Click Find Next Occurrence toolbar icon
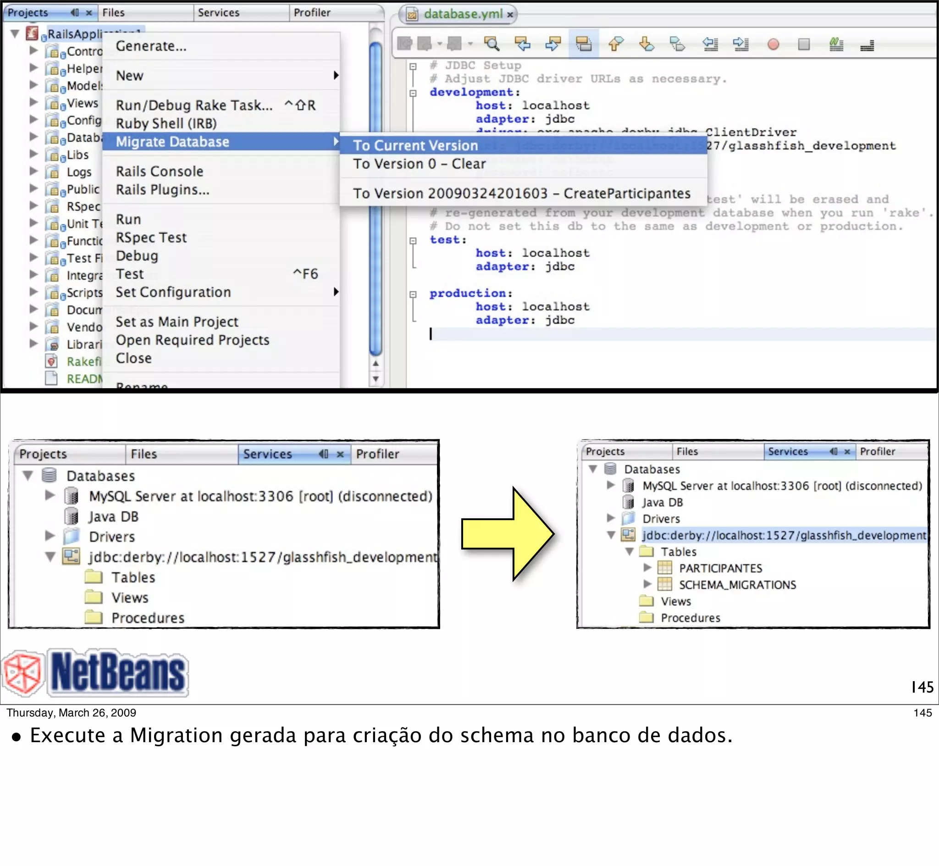 coord(553,44)
